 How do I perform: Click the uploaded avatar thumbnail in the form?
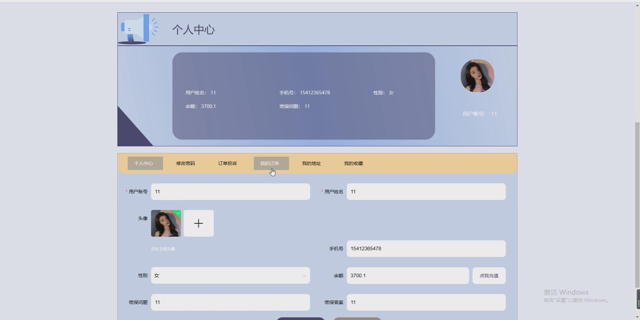[x=166, y=223]
